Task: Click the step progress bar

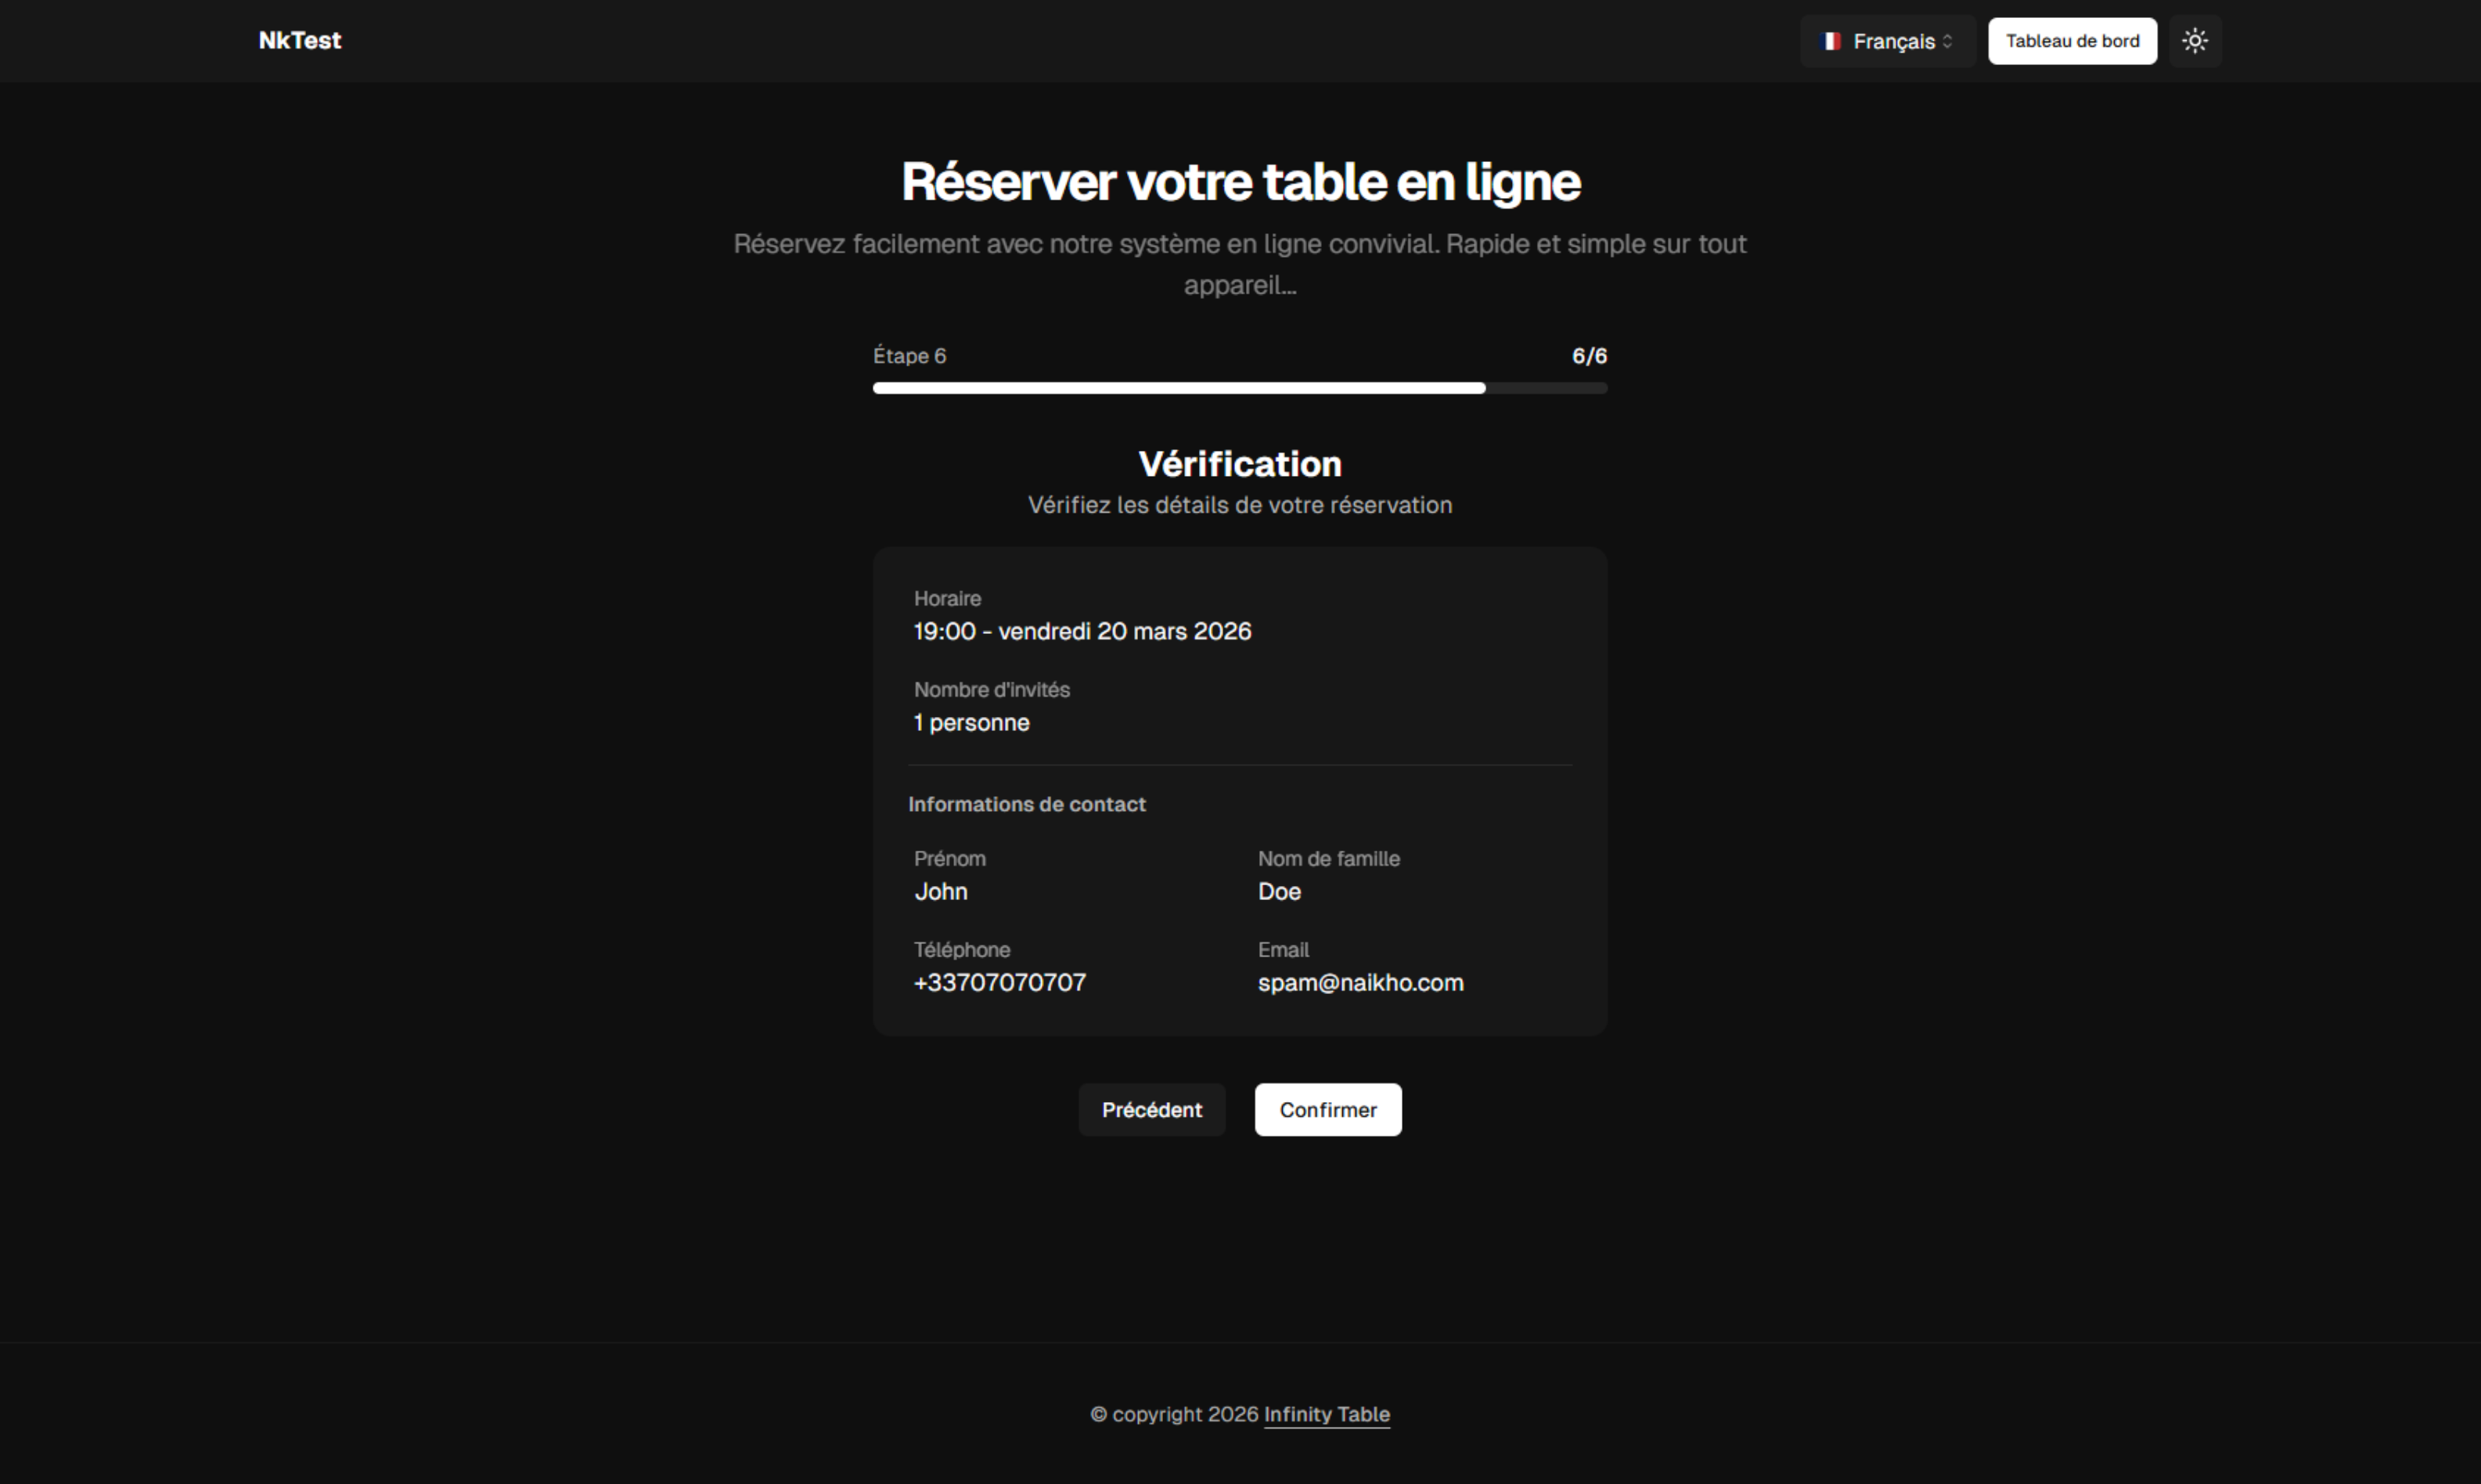Action: point(1240,388)
